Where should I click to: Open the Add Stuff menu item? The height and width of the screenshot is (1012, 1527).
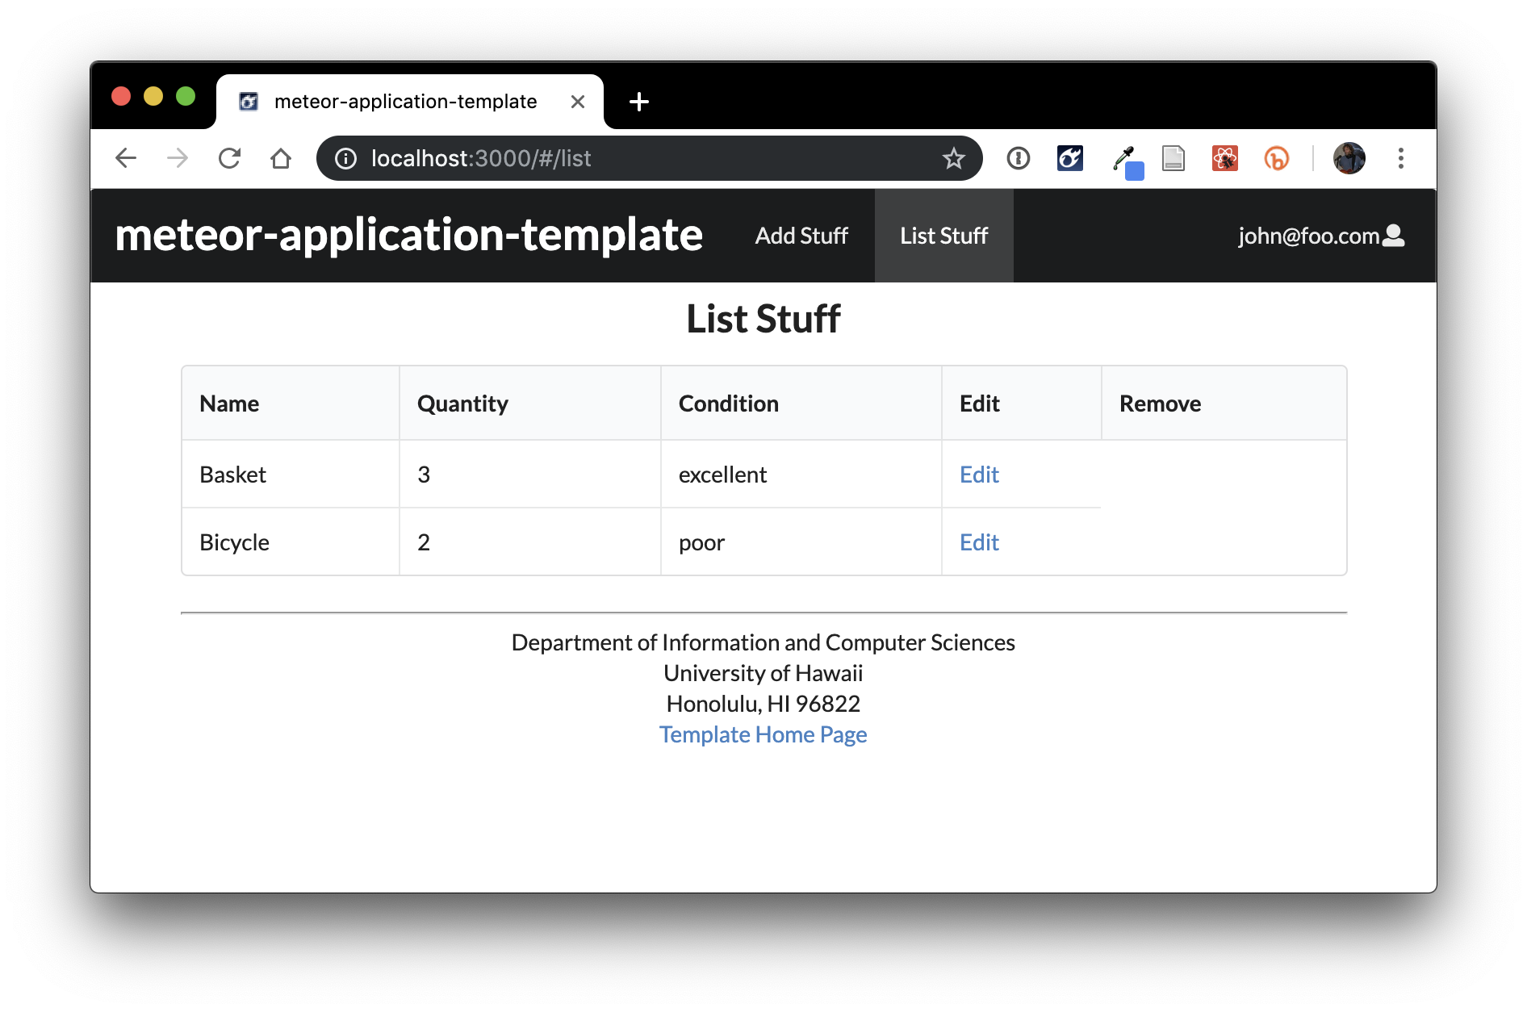801,236
